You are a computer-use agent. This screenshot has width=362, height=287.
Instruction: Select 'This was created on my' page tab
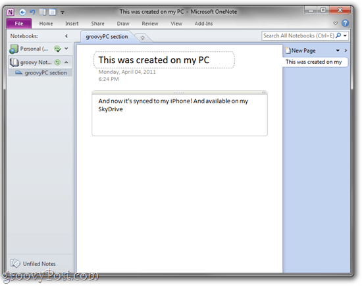(315, 62)
